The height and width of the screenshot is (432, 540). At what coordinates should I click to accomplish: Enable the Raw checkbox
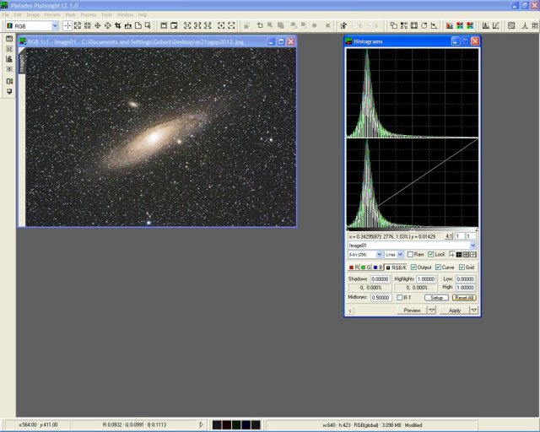(x=410, y=254)
